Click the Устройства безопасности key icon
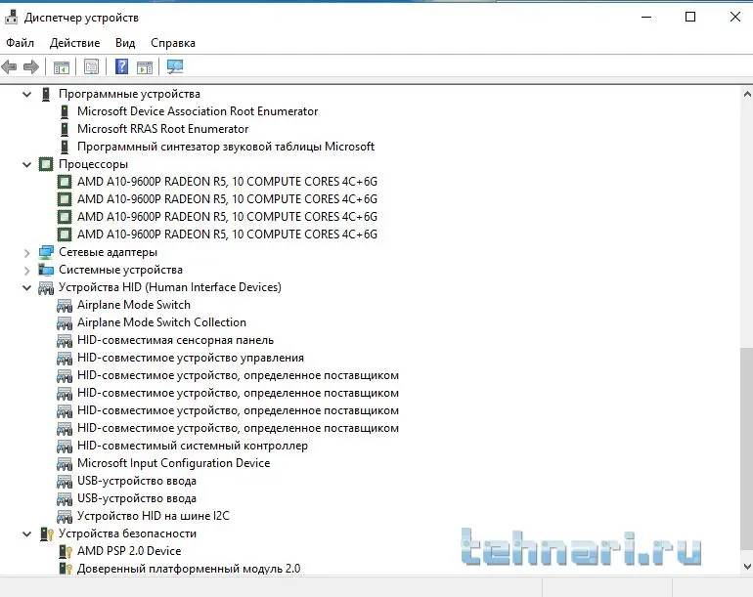The image size is (753, 597). (x=47, y=533)
